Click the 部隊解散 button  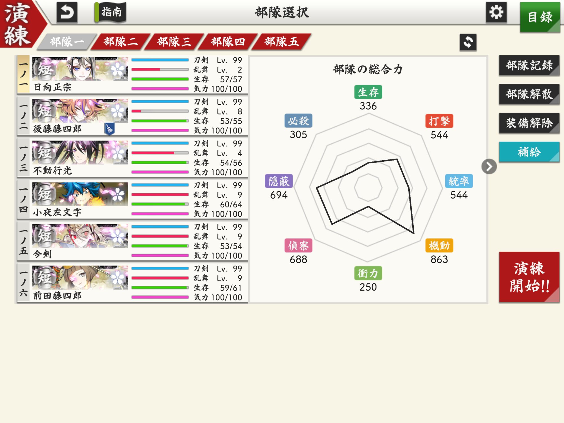click(x=529, y=94)
